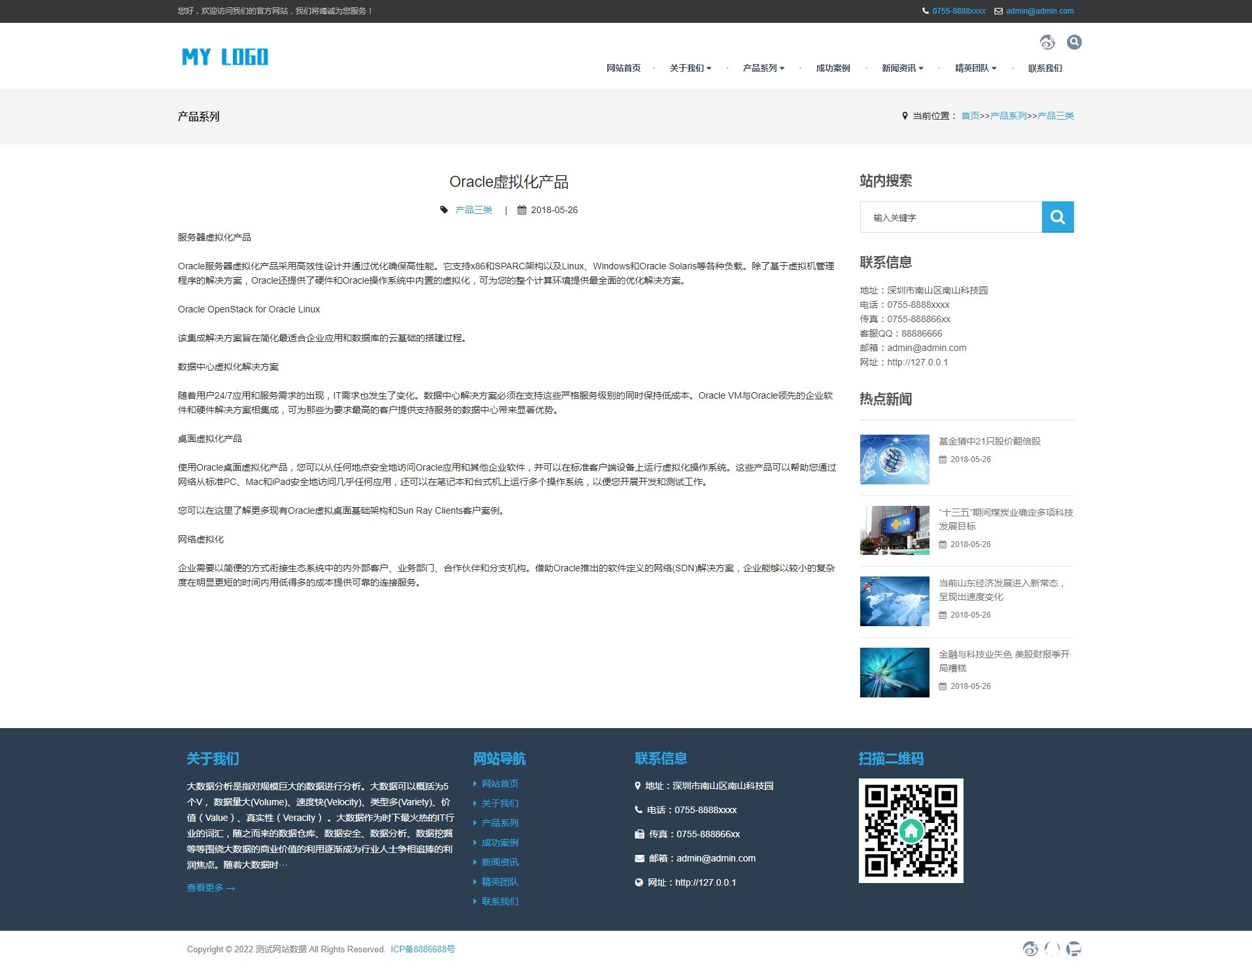Click the 输入关键字 search input field
The width and height of the screenshot is (1252, 968).
tap(950, 218)
